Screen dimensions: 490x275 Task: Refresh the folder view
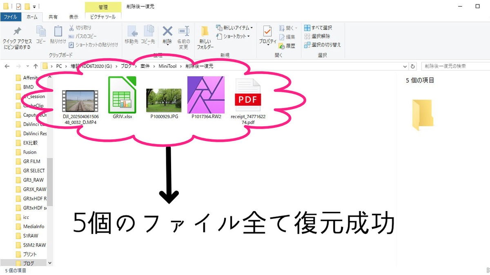point(413,66)
